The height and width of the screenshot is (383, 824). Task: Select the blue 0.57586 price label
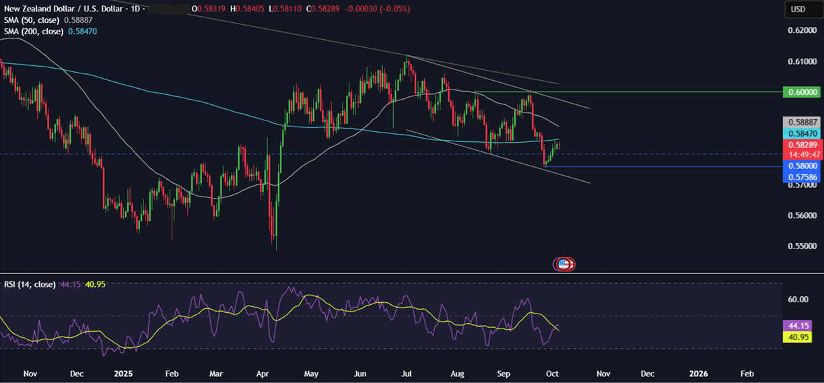point(802,177)
